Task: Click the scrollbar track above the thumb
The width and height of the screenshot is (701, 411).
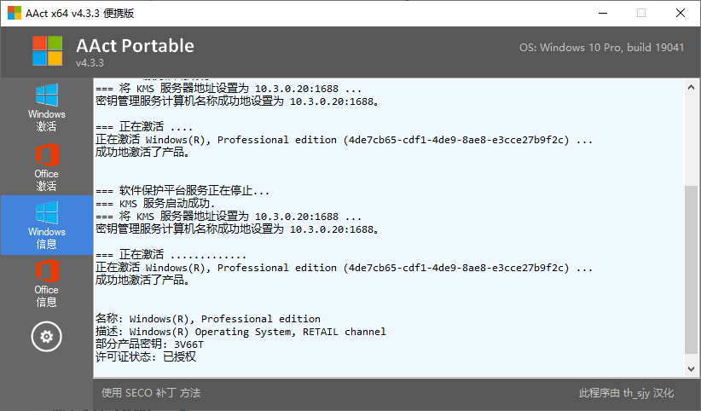Action: pyautogui.click(x=691, y=140)
